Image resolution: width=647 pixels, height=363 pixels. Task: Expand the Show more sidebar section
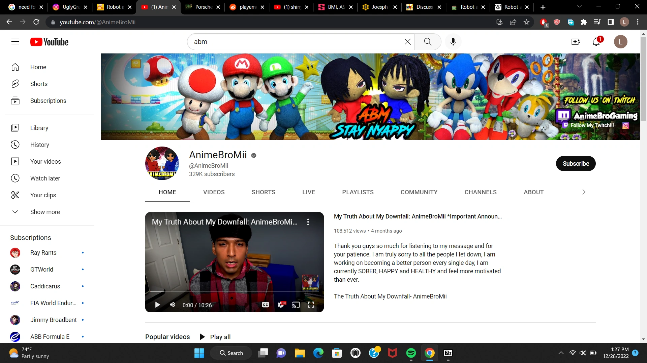click(x=45, y=212)
